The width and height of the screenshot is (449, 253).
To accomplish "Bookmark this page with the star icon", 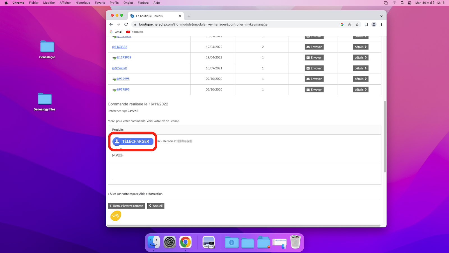I will (x=357, y=24).
